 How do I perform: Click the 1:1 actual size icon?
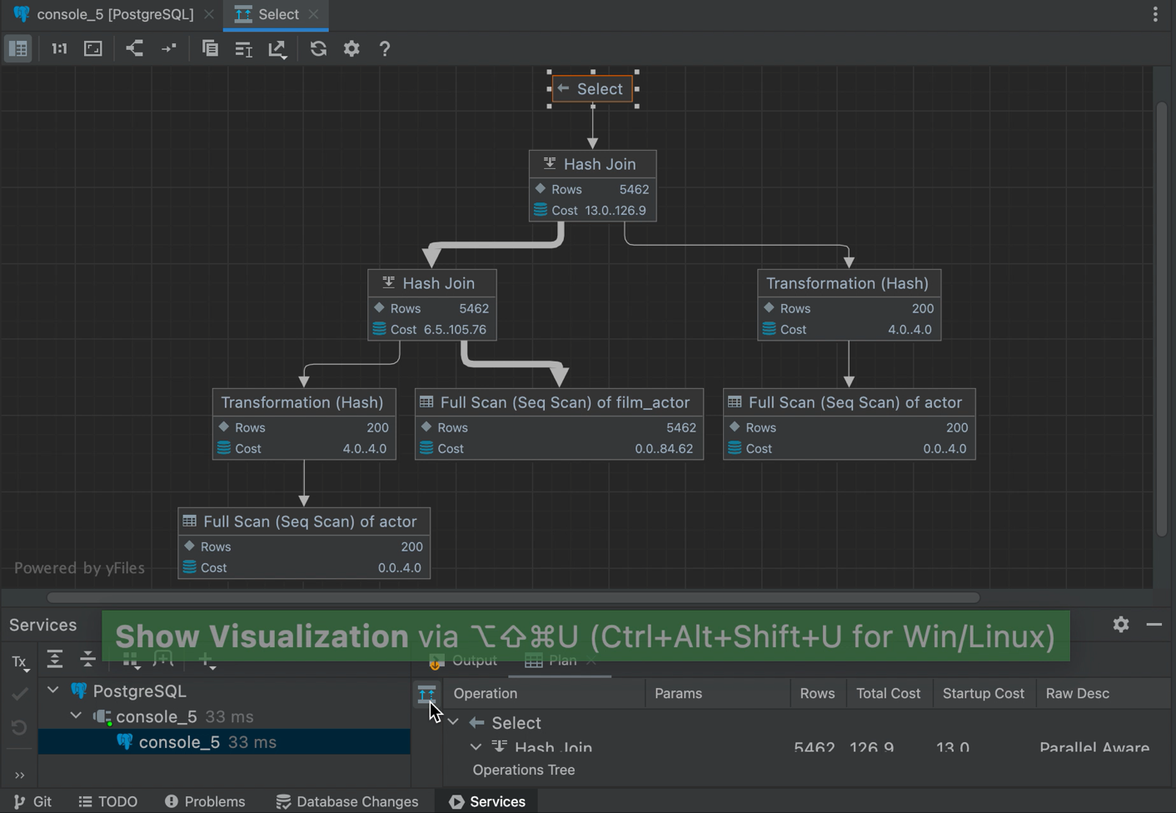59,49
